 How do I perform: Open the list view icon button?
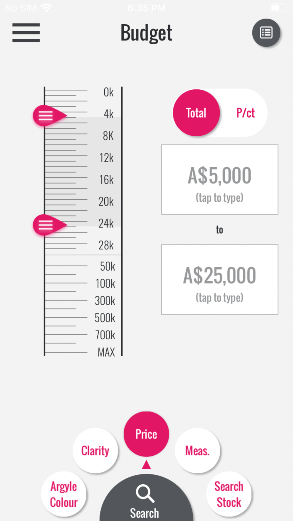pyautogui.click(x=266, y=33)
